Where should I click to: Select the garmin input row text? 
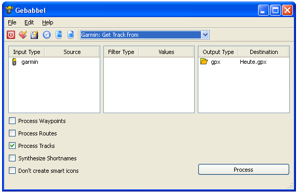(x=30, y=62)
